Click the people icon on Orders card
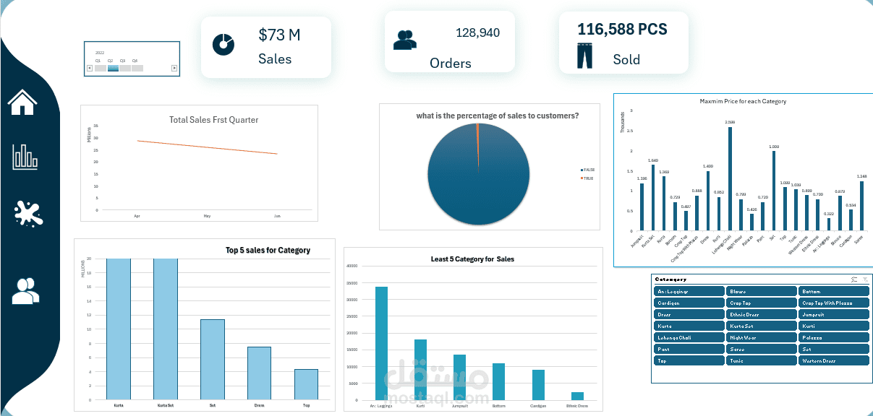873x416 pixels. pyautogui.click(x=405, y=40)
